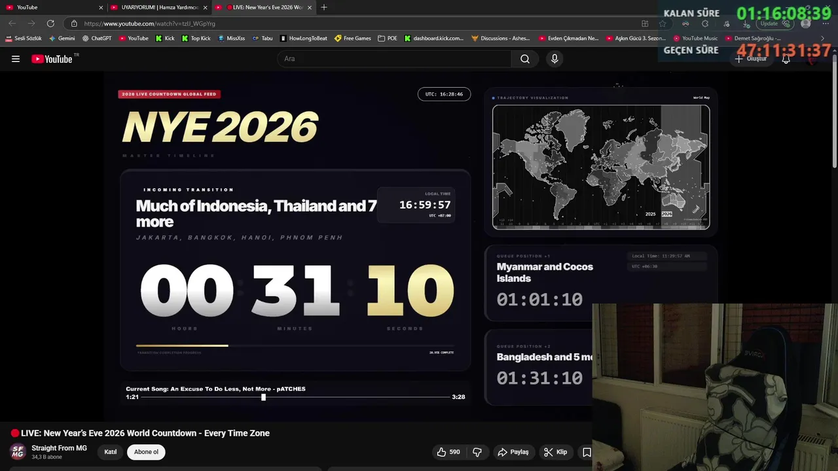Click the video title text

pos(145,433)
